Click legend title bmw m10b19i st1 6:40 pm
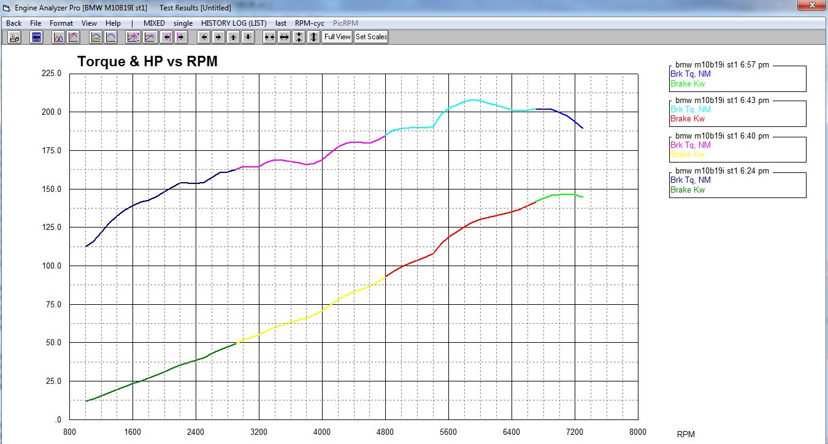This screenshot has height=444, width=828. 722,136
